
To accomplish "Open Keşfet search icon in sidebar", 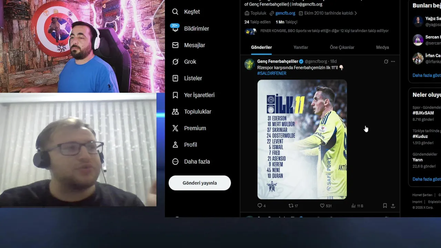I will pyautogui.click(x=175, y=12).
